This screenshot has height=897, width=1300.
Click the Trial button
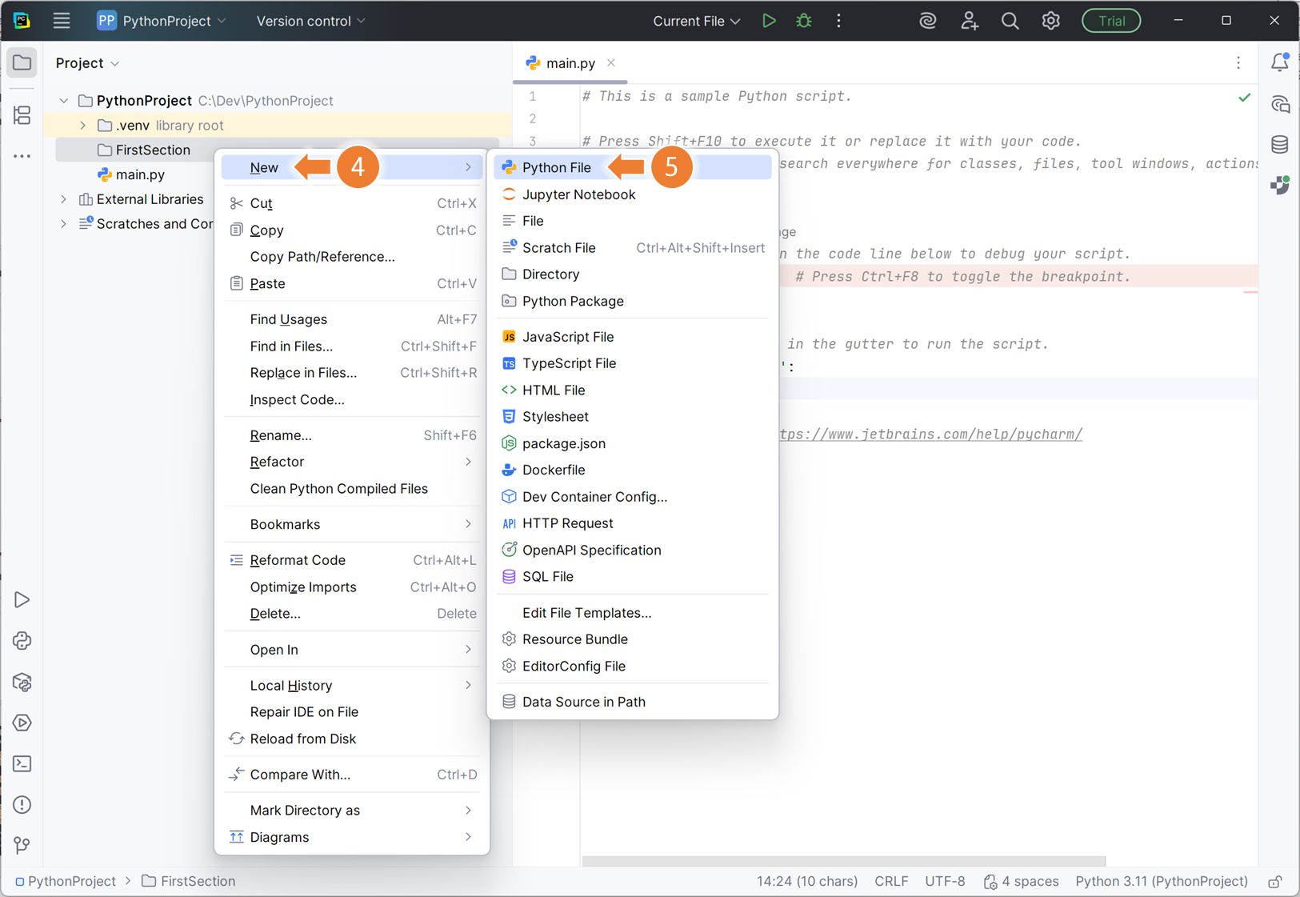(x=1111, y=21)
